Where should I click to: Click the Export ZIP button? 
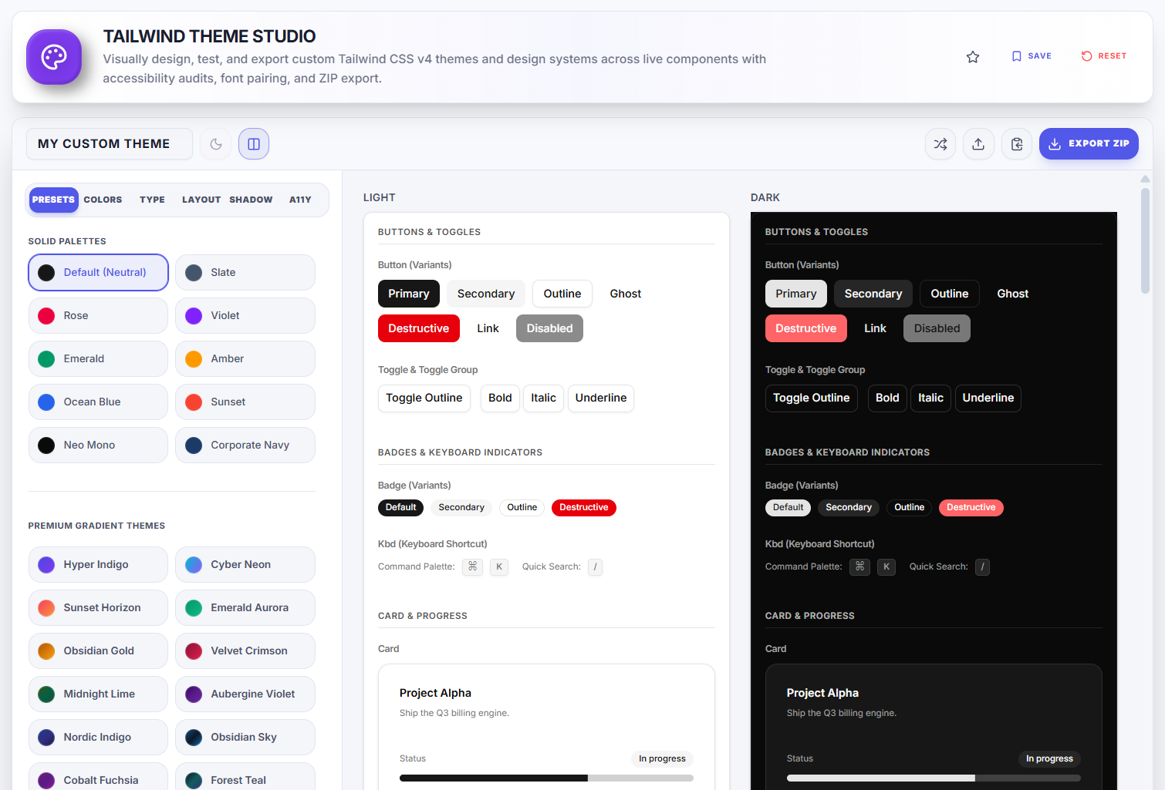[1089, 144]
